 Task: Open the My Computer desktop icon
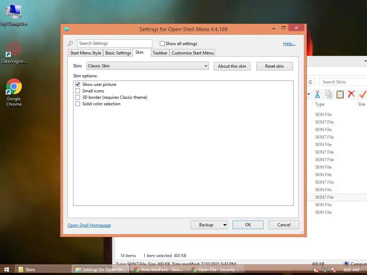(x=14, y=14)
